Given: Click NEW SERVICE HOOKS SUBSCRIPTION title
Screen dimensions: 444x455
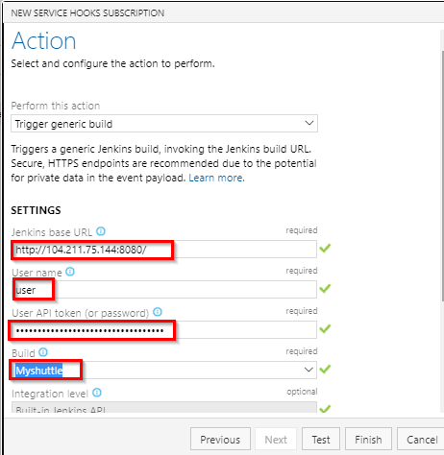Looking at the screenshot, I should point(87,13).
